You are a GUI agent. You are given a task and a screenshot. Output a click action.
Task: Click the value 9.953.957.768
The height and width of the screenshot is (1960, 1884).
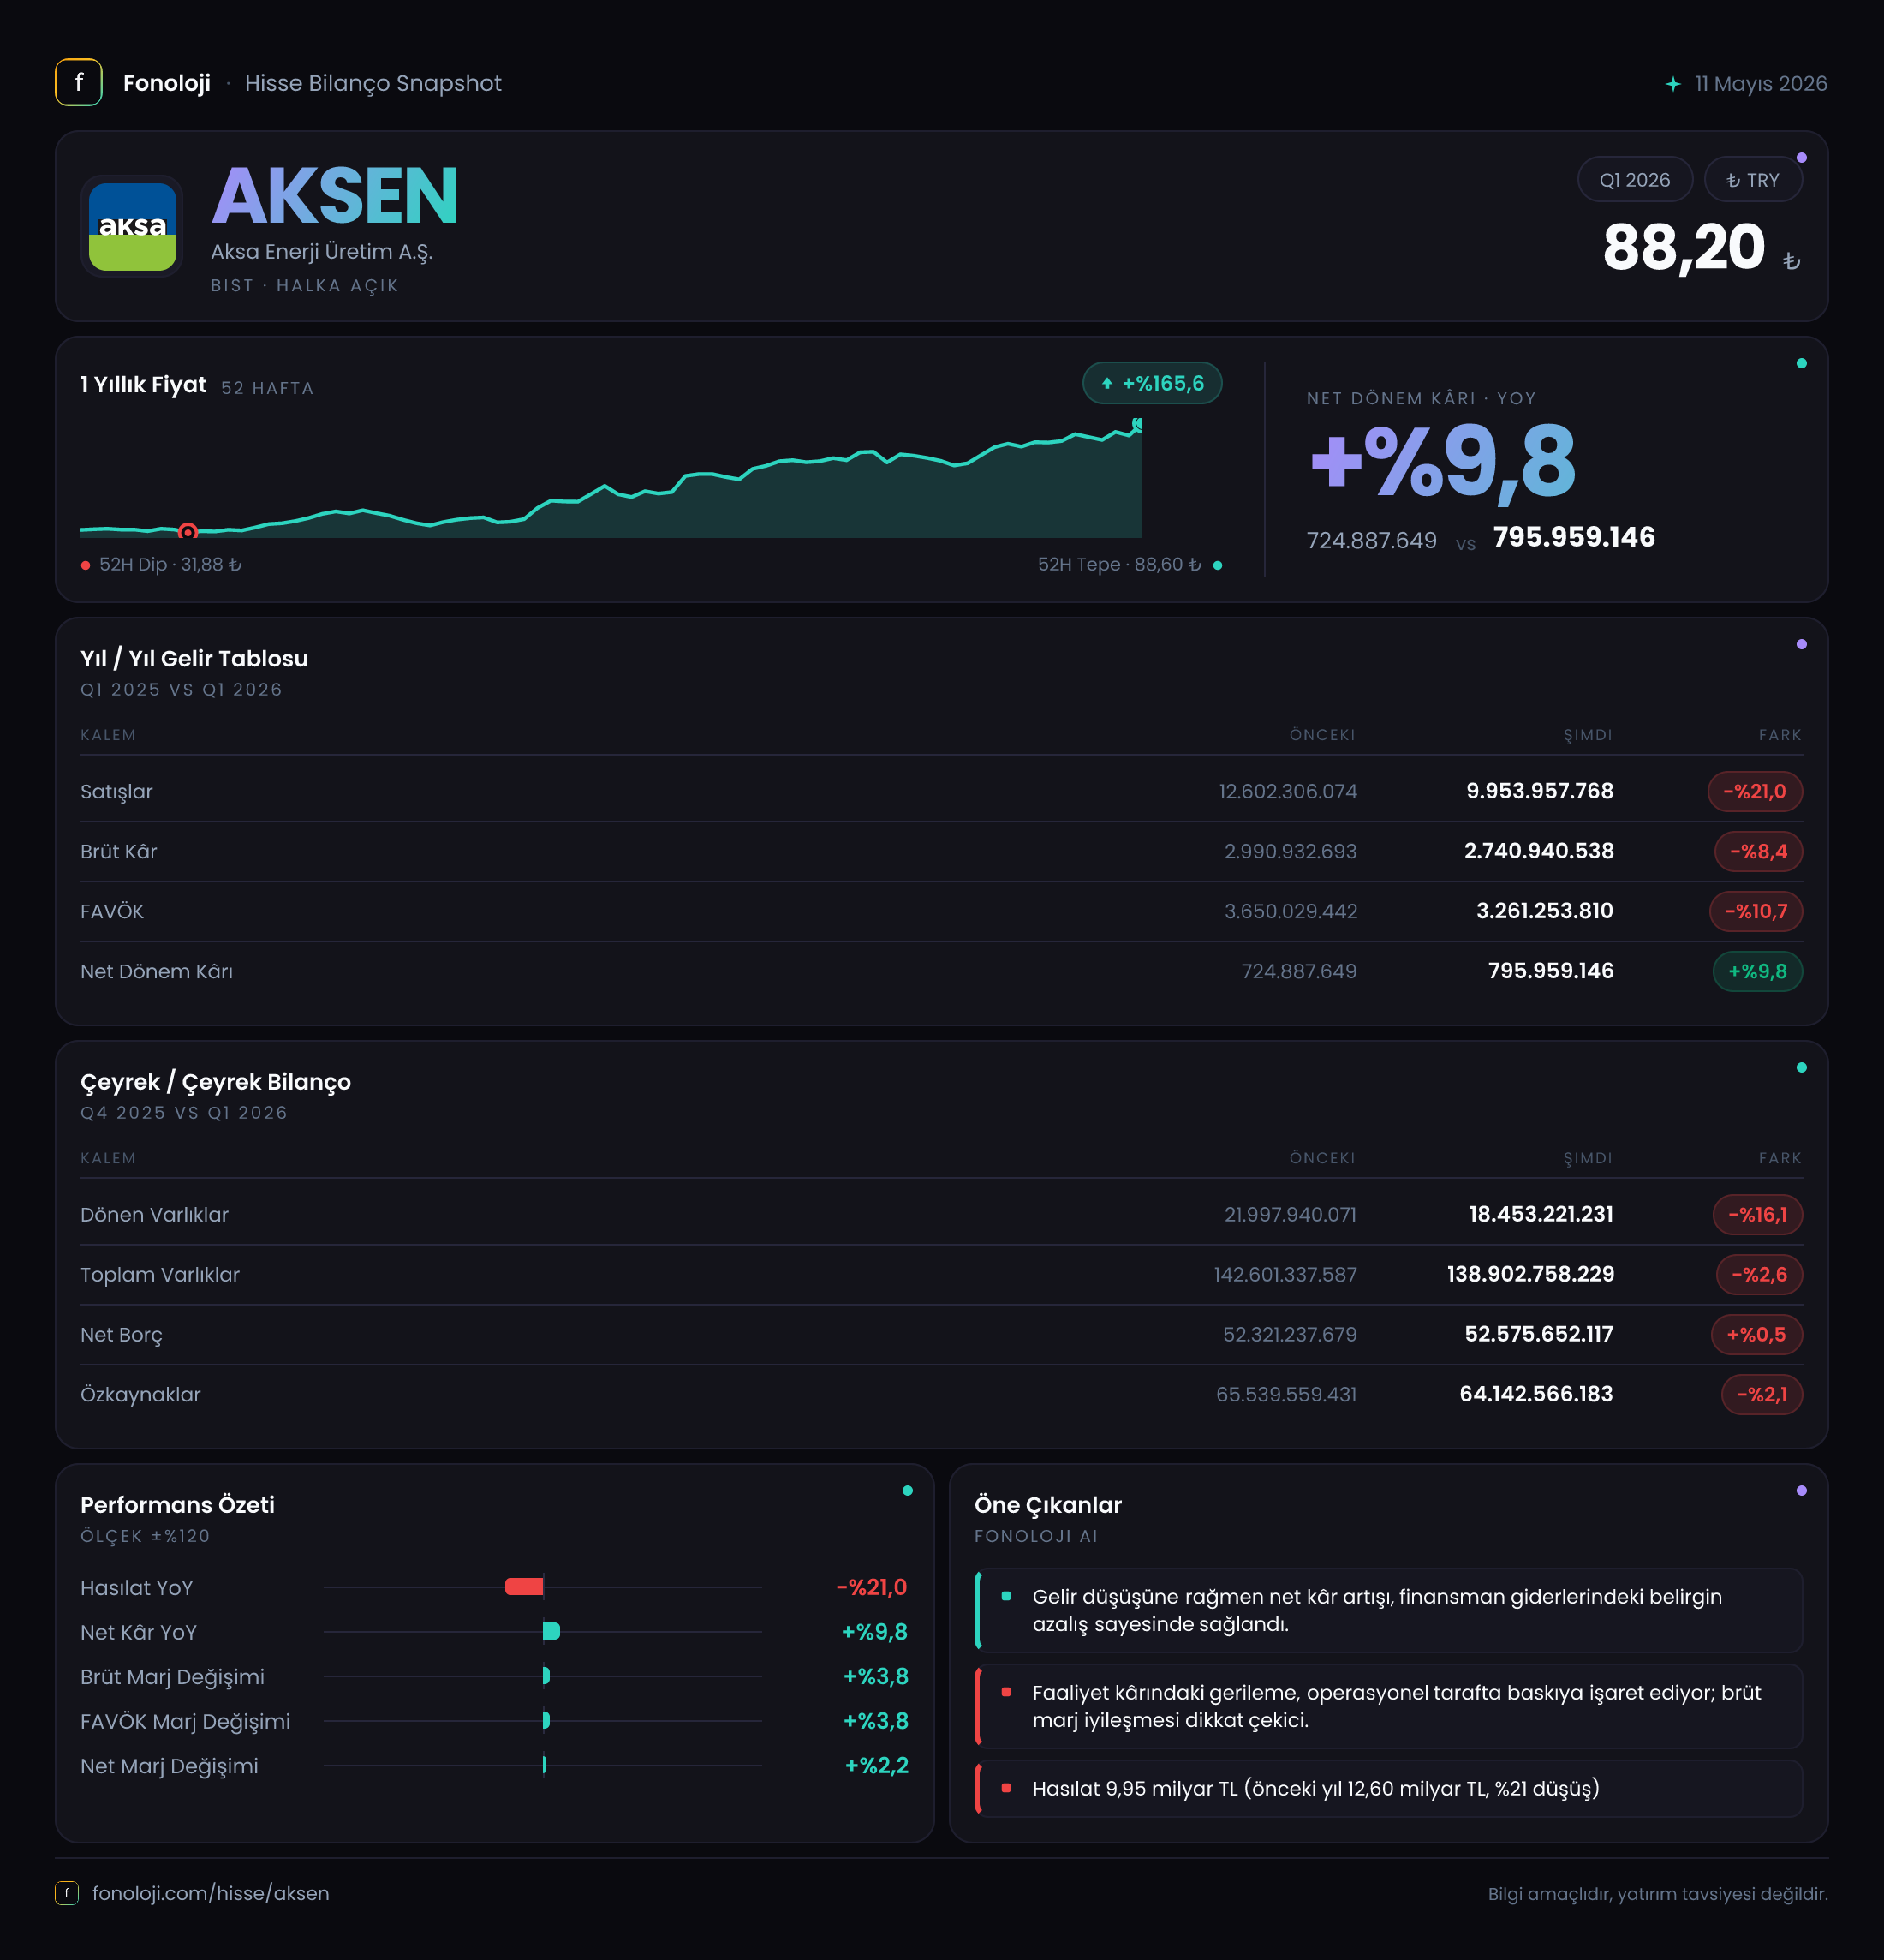point(1539,790)
